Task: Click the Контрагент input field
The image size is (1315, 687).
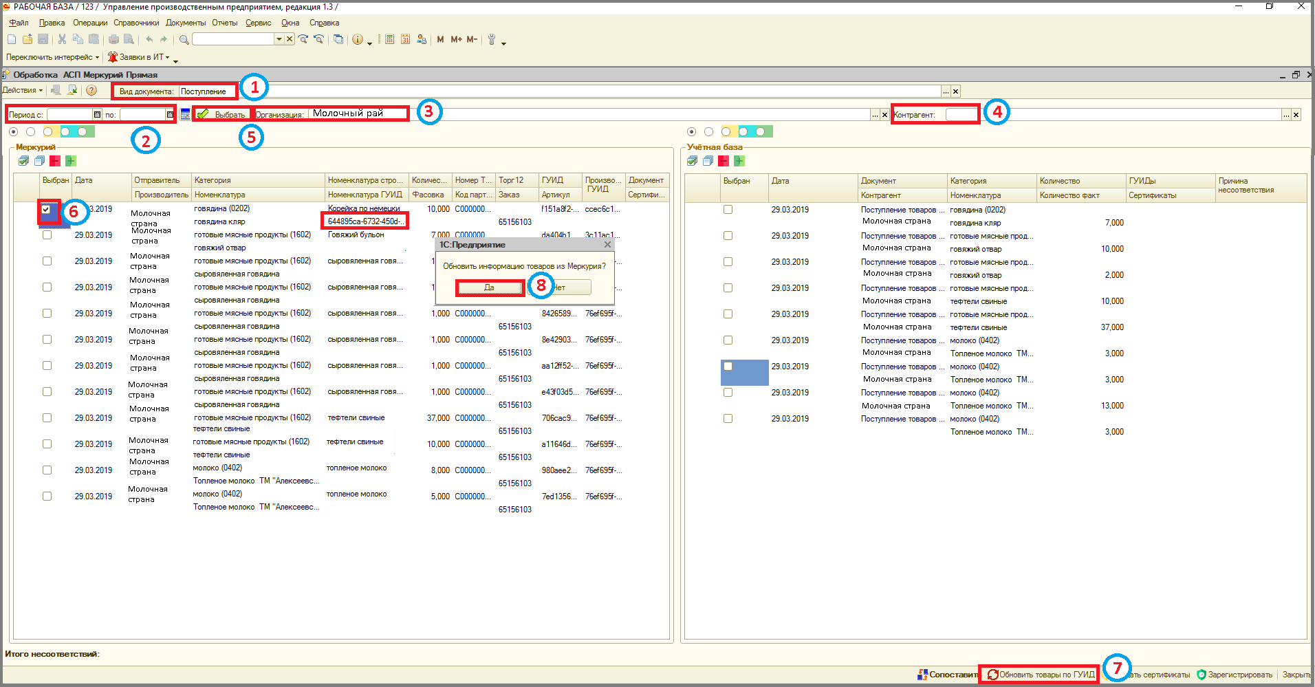Action: [961, 115]
